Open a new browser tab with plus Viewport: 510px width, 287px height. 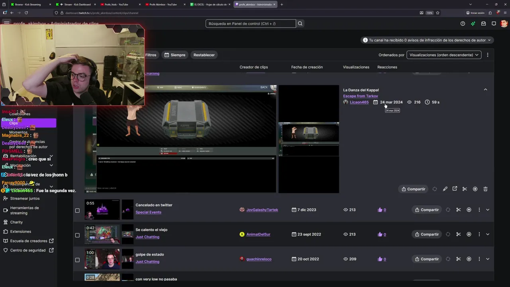tap(282, 4)
